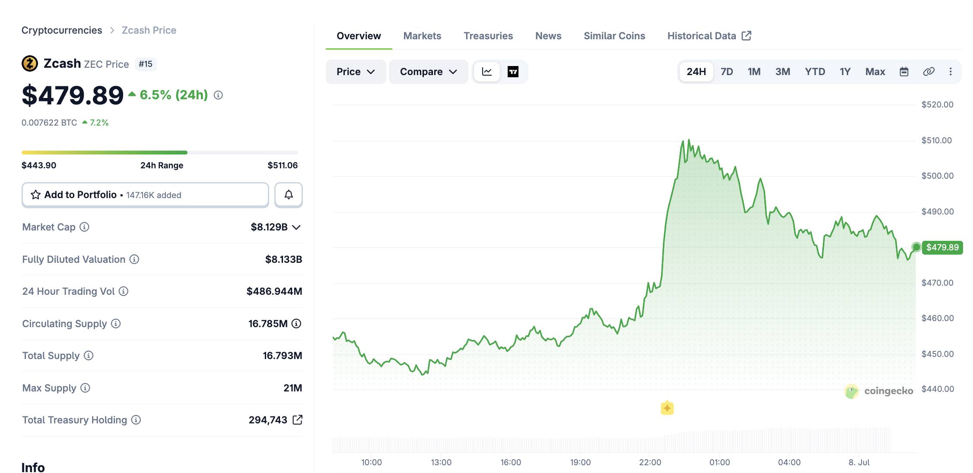
Task: Click the $8.133B fully diluted valuation
Action: [283, 259]
